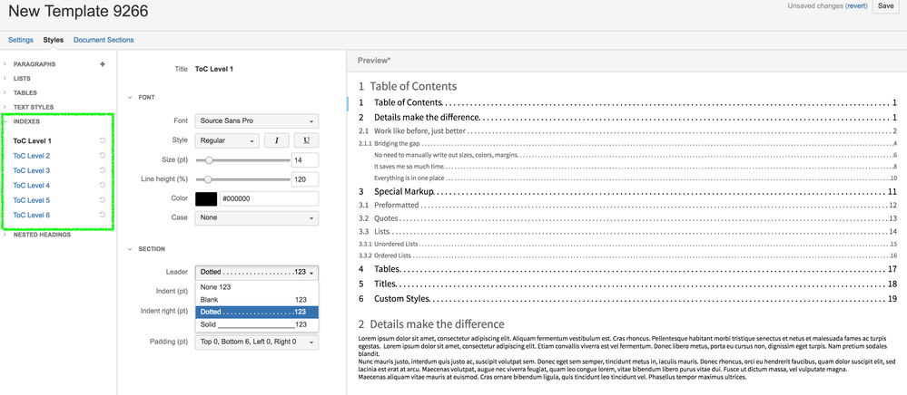This screenshot has width=907, height=395.
Task: Reset ToC Level 1 style icon
Action: pyautogui.click(x=102, y=140)
